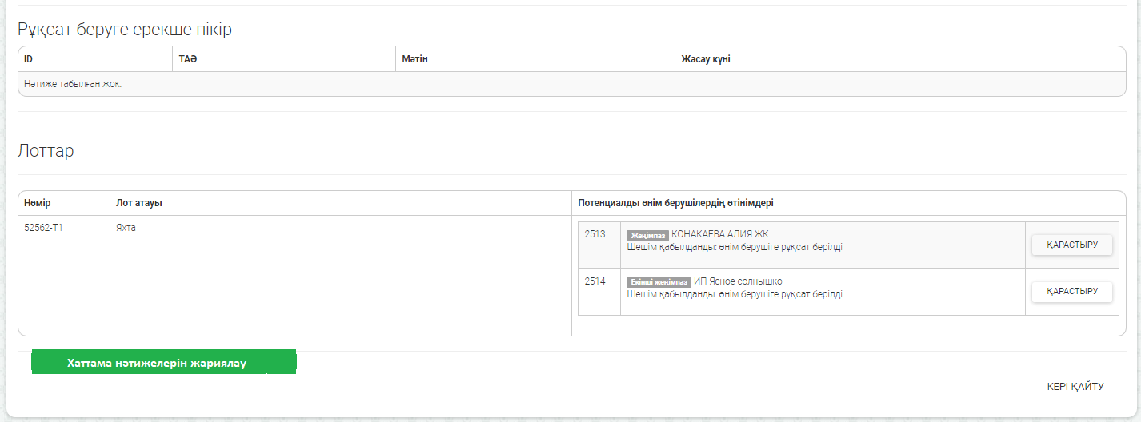Click application number 2514
Screen dimensions: 1141x422
pyautogui.click(x=595, y=281)
